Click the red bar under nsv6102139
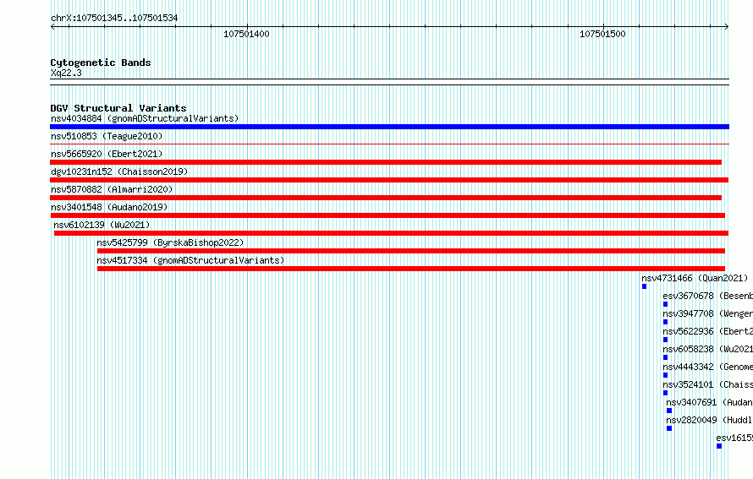The width and height of the screenshot is (753, 479). coord(392,233)
